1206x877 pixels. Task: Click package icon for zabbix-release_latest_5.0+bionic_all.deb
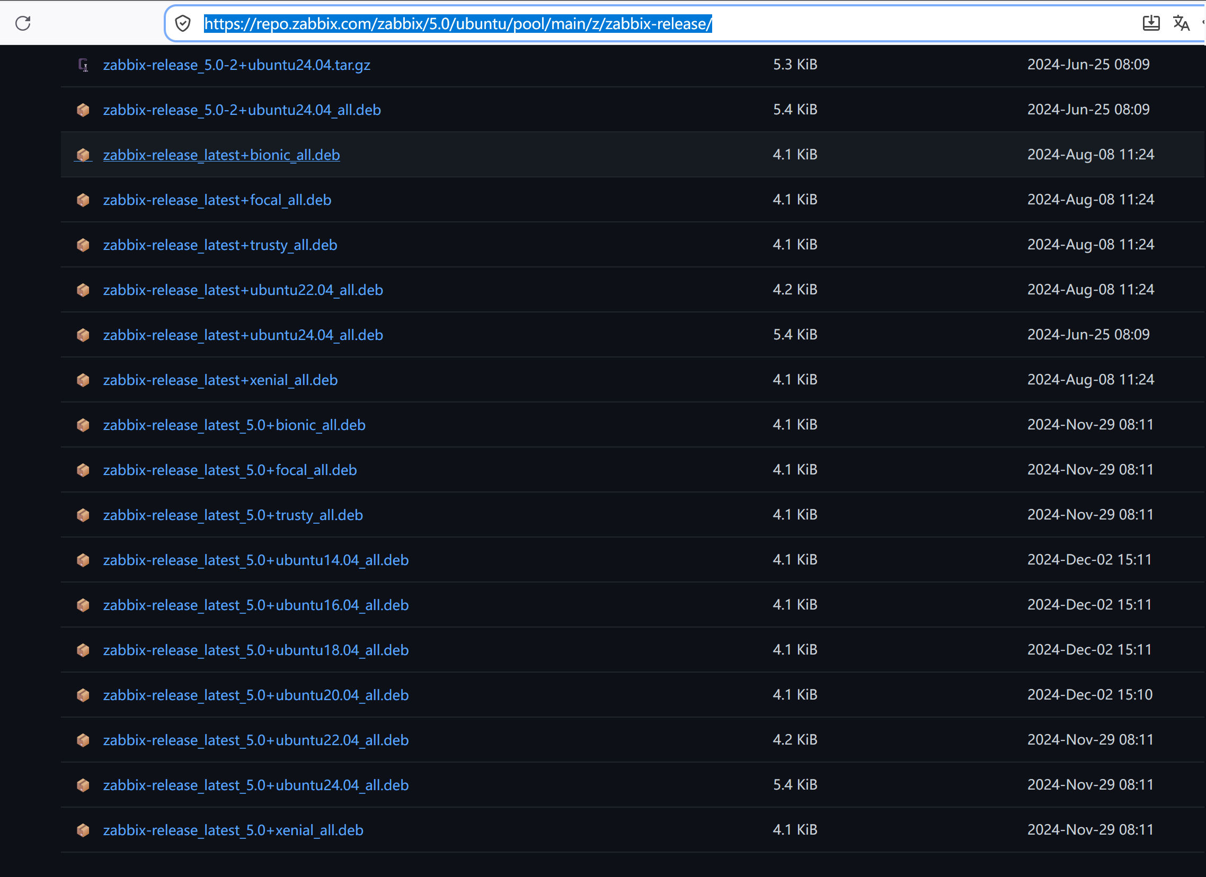pyautogui.click(x=83, y=425)
